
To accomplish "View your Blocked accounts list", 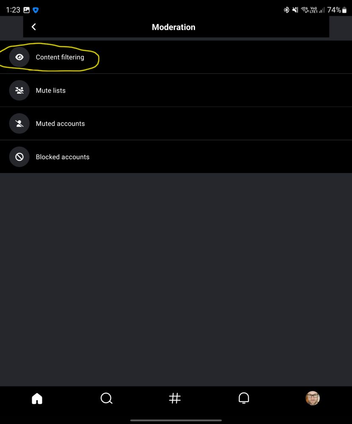I will 63,156.
